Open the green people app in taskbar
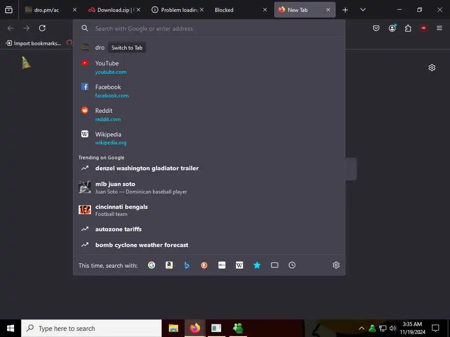This screenshot has width=450, height=337. point(238,328)
